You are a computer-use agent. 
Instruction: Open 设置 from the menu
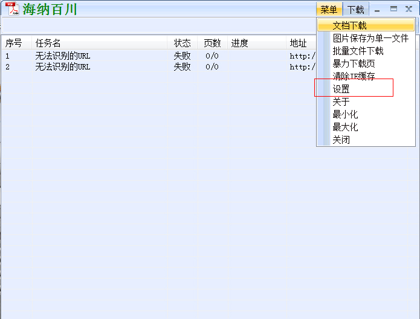341,89
